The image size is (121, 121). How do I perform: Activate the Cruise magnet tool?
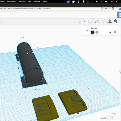pos(116,21)
